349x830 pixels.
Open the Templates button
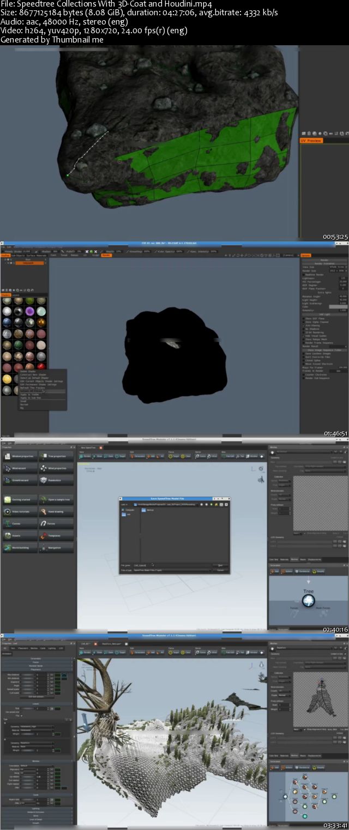(x=56, y=536)
